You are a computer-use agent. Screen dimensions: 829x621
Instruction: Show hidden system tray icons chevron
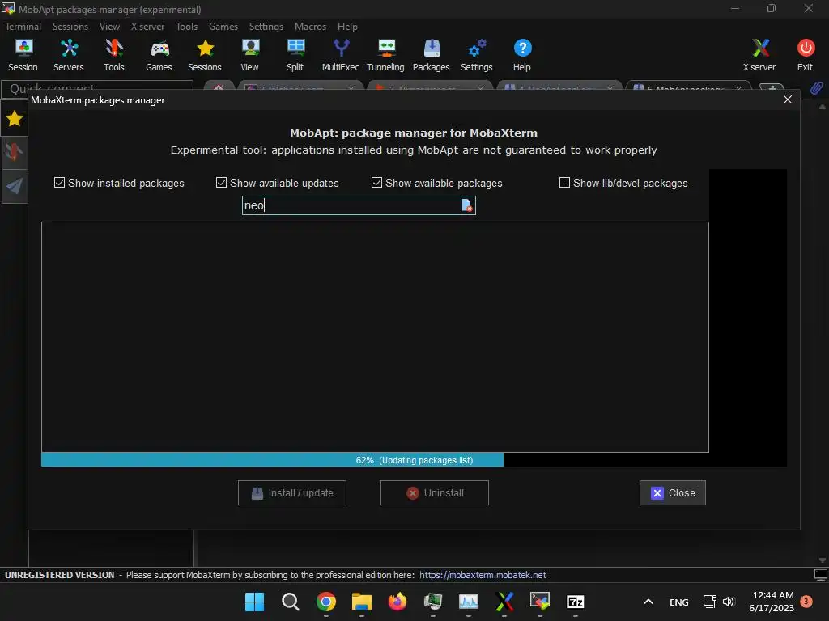[x=648, y=602]
